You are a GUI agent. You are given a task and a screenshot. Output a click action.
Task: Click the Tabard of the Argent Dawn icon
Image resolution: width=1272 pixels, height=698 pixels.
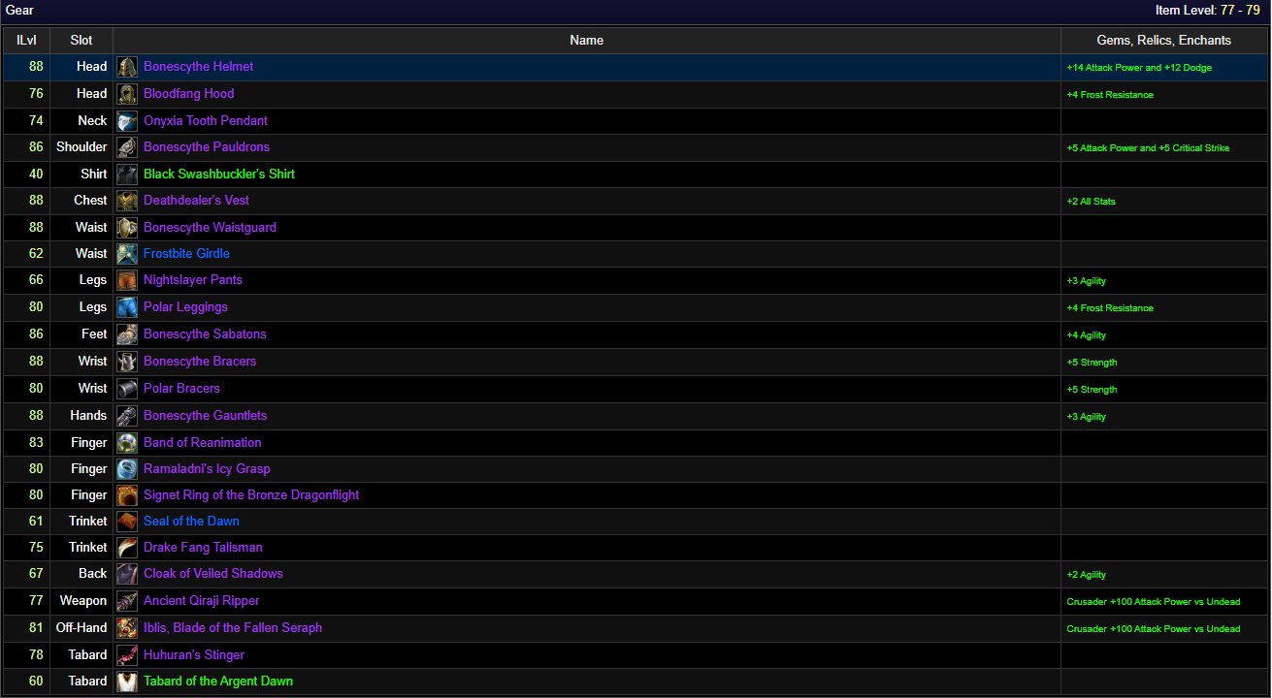click(x=127, y=682)
